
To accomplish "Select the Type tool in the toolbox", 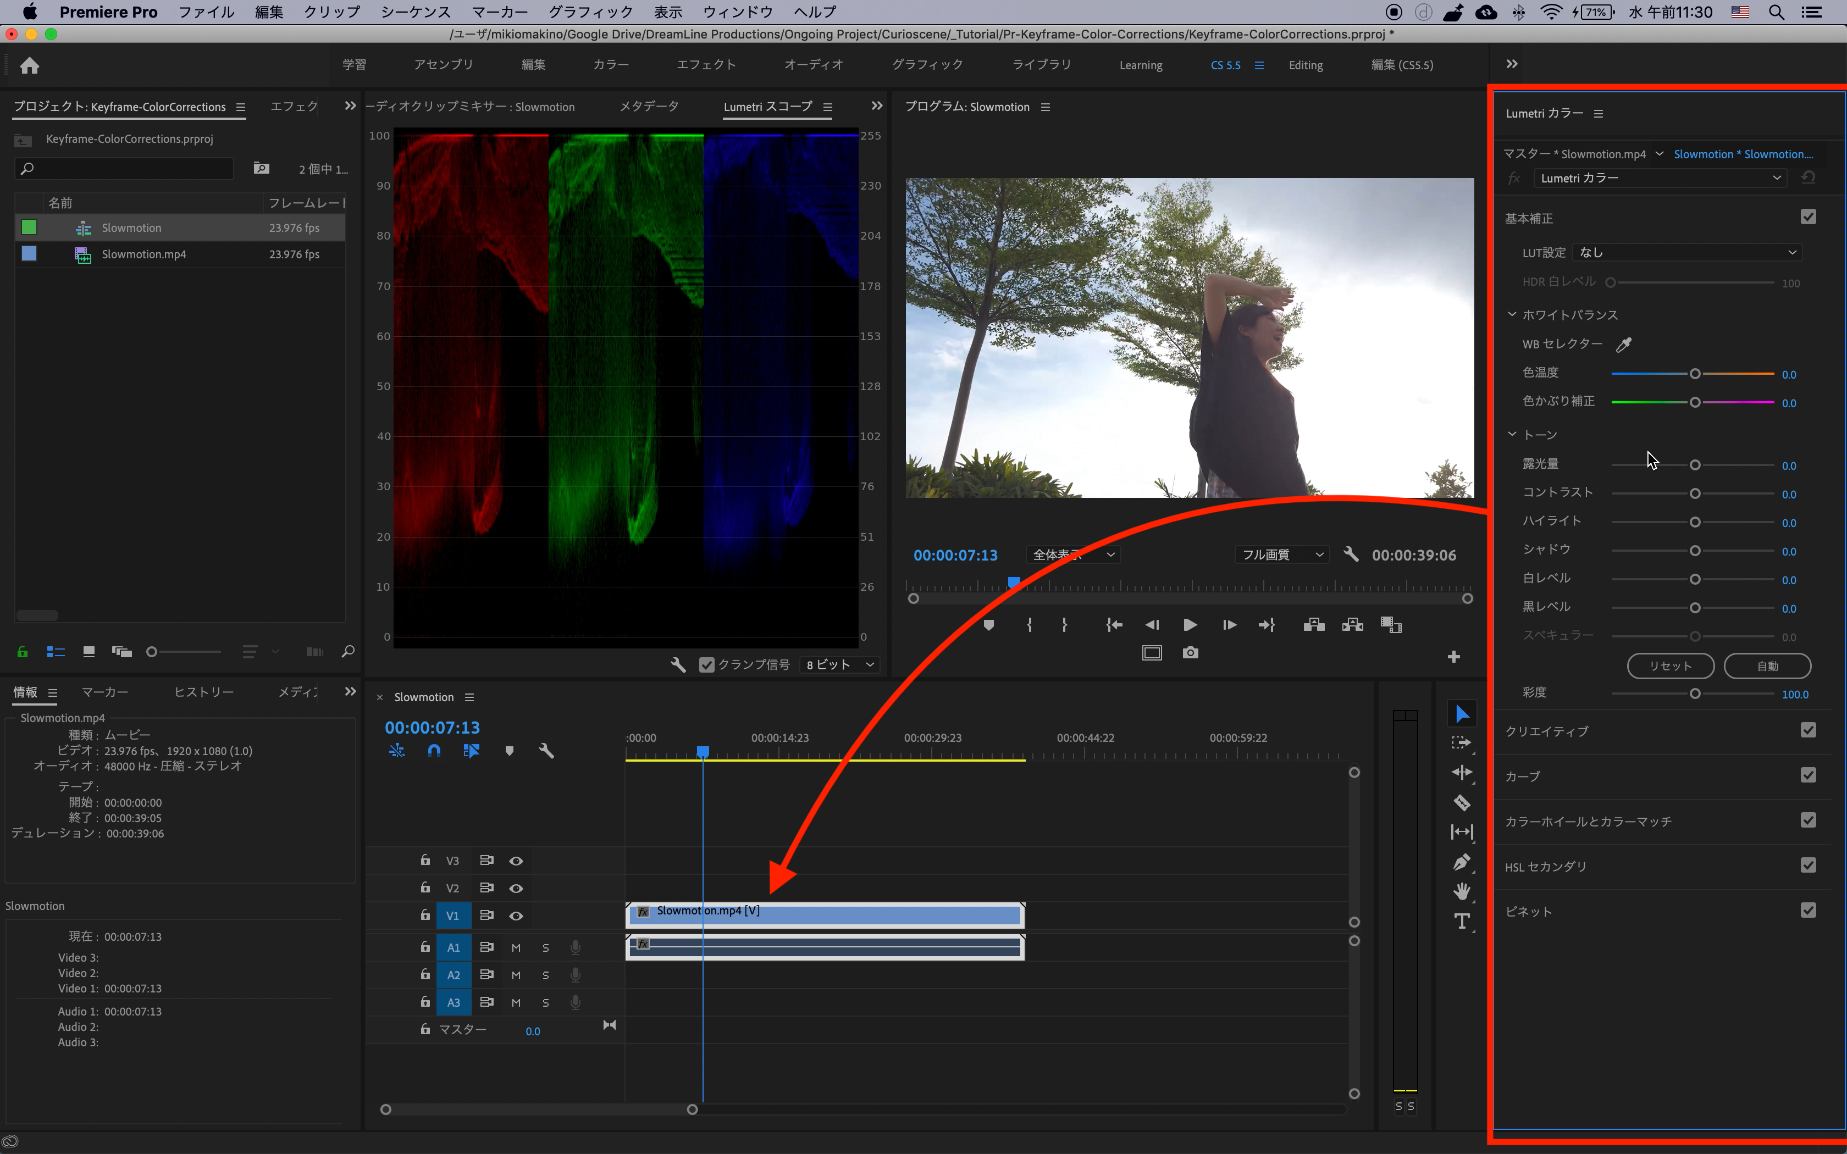I will pyautogui.click(x=1462, y=921).
